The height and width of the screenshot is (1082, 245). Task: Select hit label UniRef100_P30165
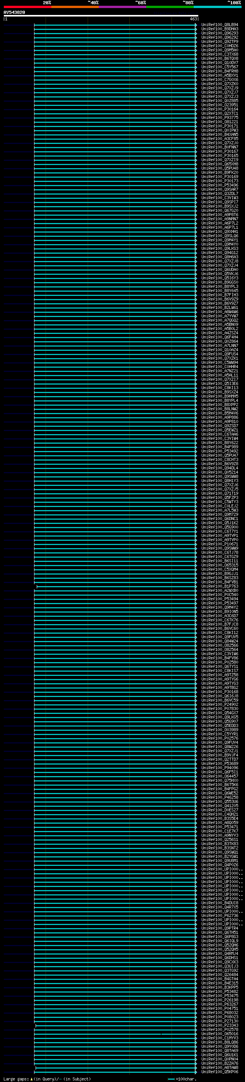pos(219,155)
